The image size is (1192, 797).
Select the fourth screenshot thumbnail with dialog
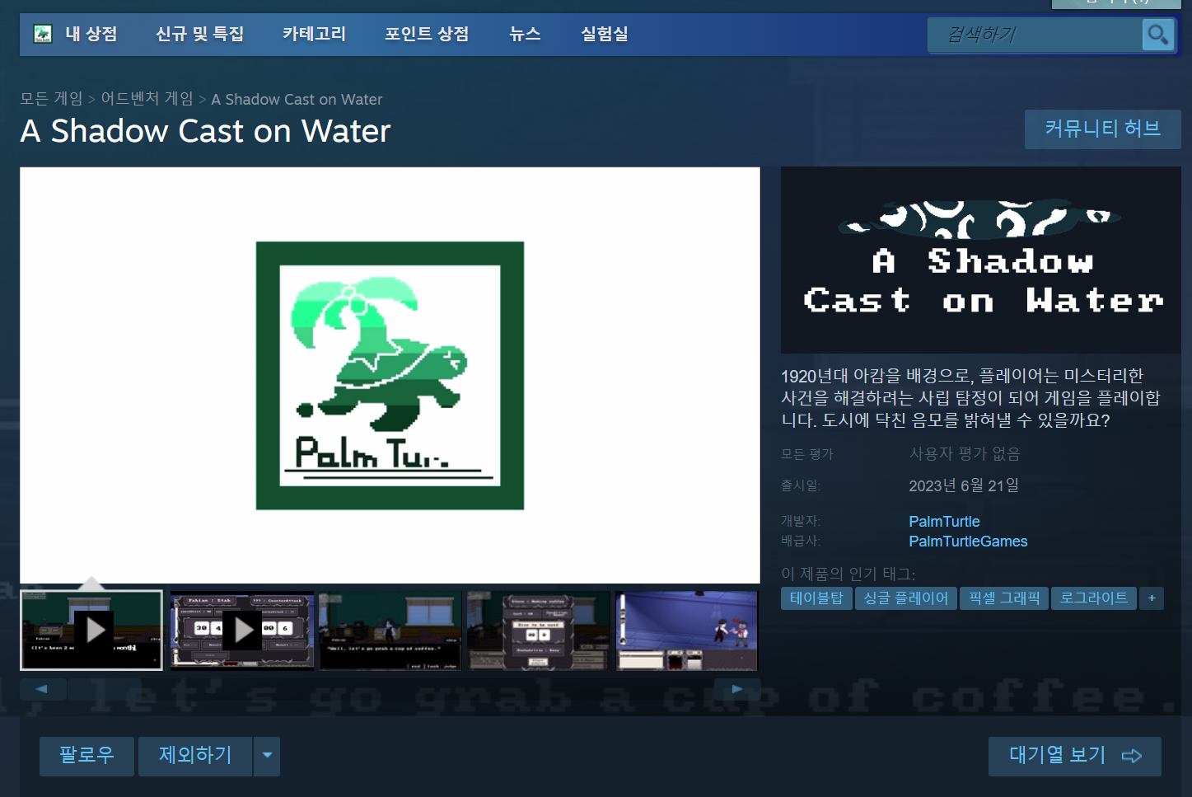538,631
